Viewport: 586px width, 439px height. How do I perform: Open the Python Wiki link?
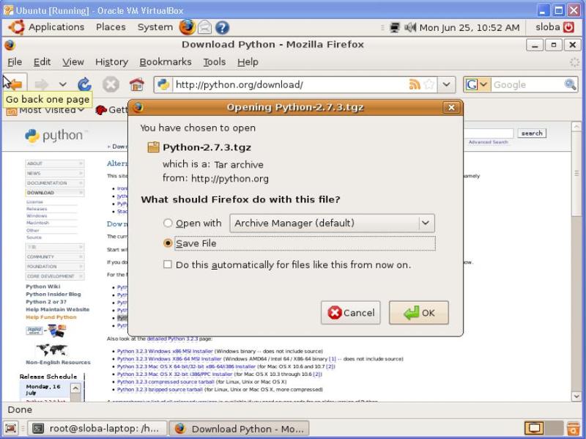pyautogui.click(x=43, y=287)
